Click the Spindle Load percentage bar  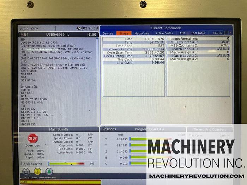pyautogui.click(x=66, y=164)
